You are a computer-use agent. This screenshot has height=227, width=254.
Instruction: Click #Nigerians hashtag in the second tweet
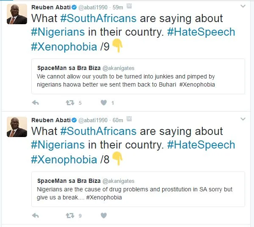click(x=58, y=145)
